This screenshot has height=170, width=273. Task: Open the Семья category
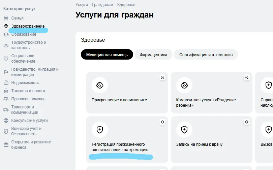18,18
